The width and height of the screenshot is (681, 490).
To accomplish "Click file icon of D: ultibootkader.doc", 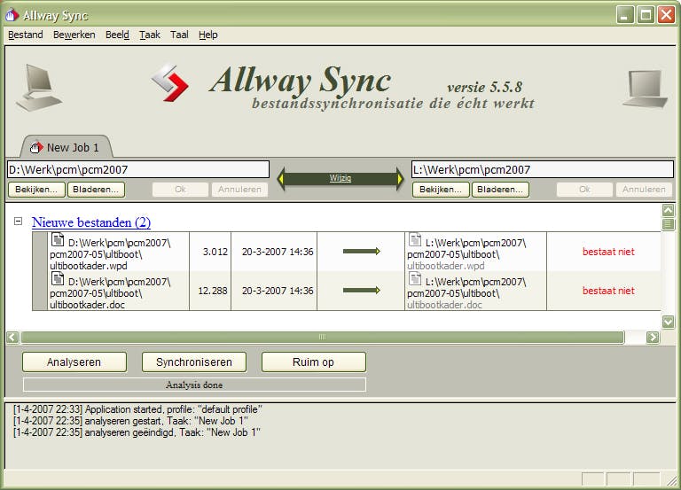I will pos(58,278).
